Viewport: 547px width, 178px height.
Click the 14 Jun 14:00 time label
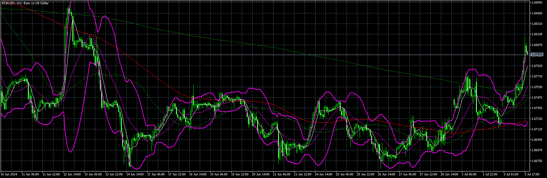pos(135,175)
